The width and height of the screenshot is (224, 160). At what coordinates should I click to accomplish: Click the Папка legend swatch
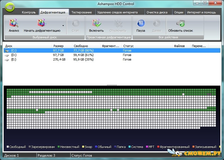tap(115, 147)
